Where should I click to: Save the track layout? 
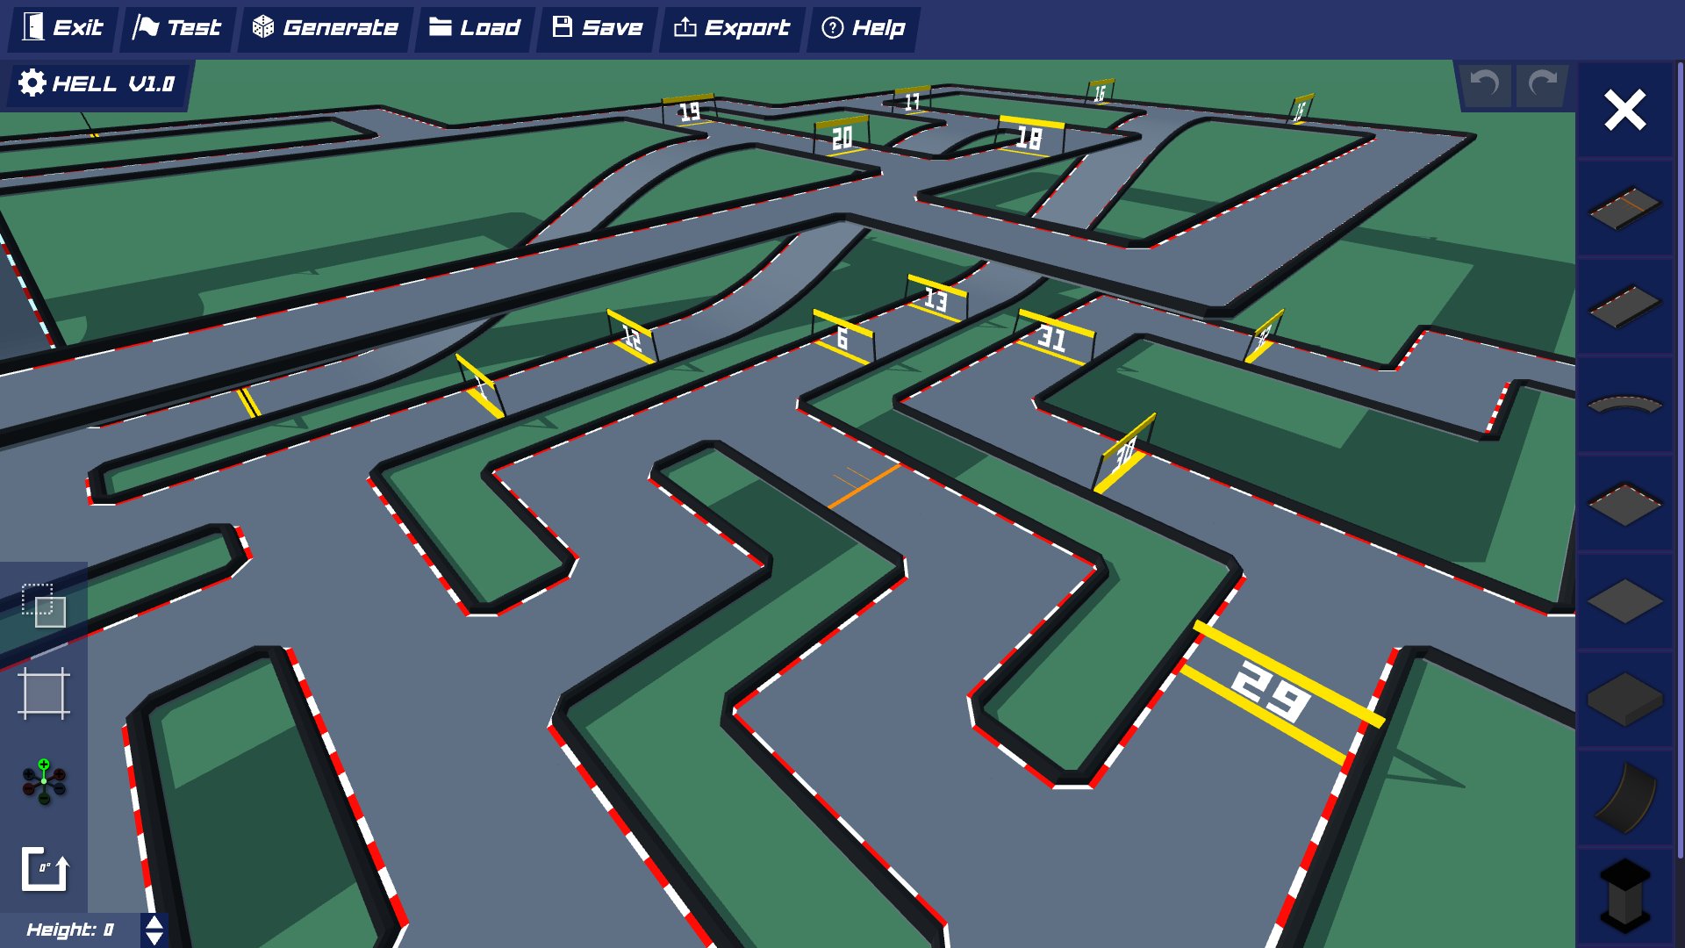click(x=596, y=27)
